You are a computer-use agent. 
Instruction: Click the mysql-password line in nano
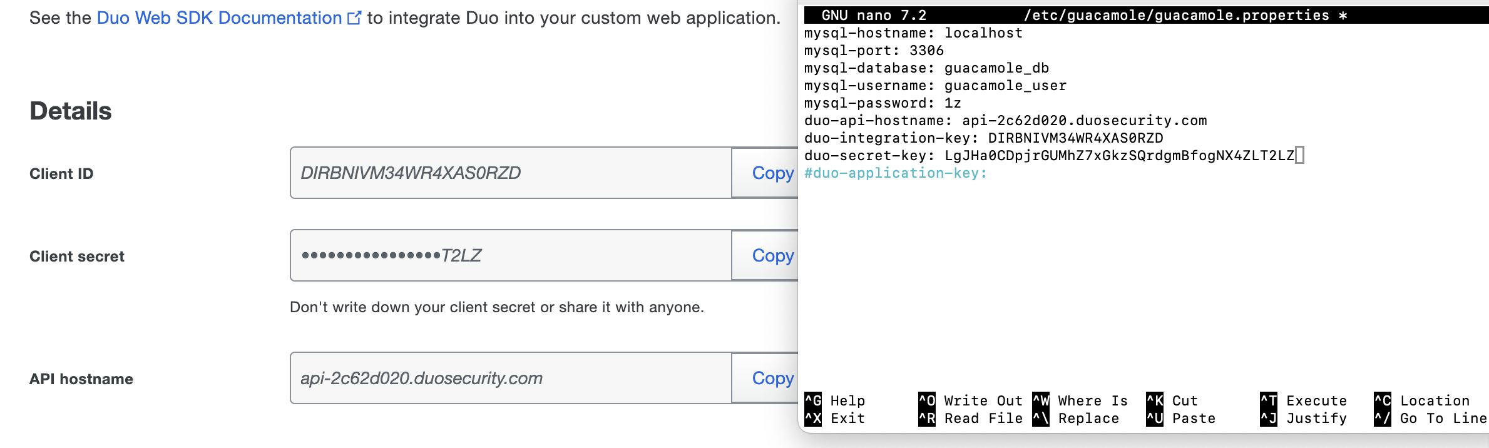[883, 103]
